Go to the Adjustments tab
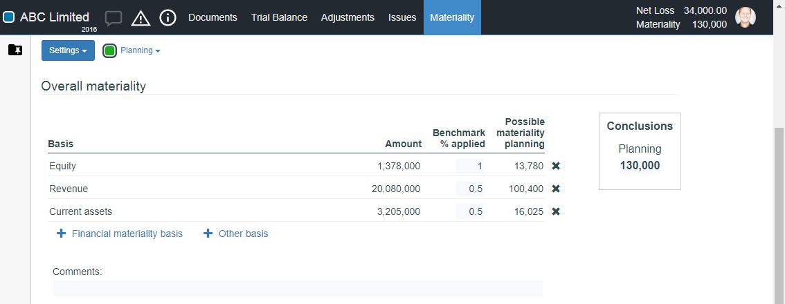The height and width of the screenshot is (304, 785). 348,17
